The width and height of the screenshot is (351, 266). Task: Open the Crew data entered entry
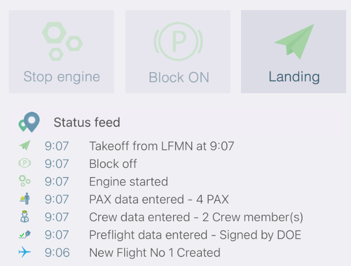pos(196,217)
